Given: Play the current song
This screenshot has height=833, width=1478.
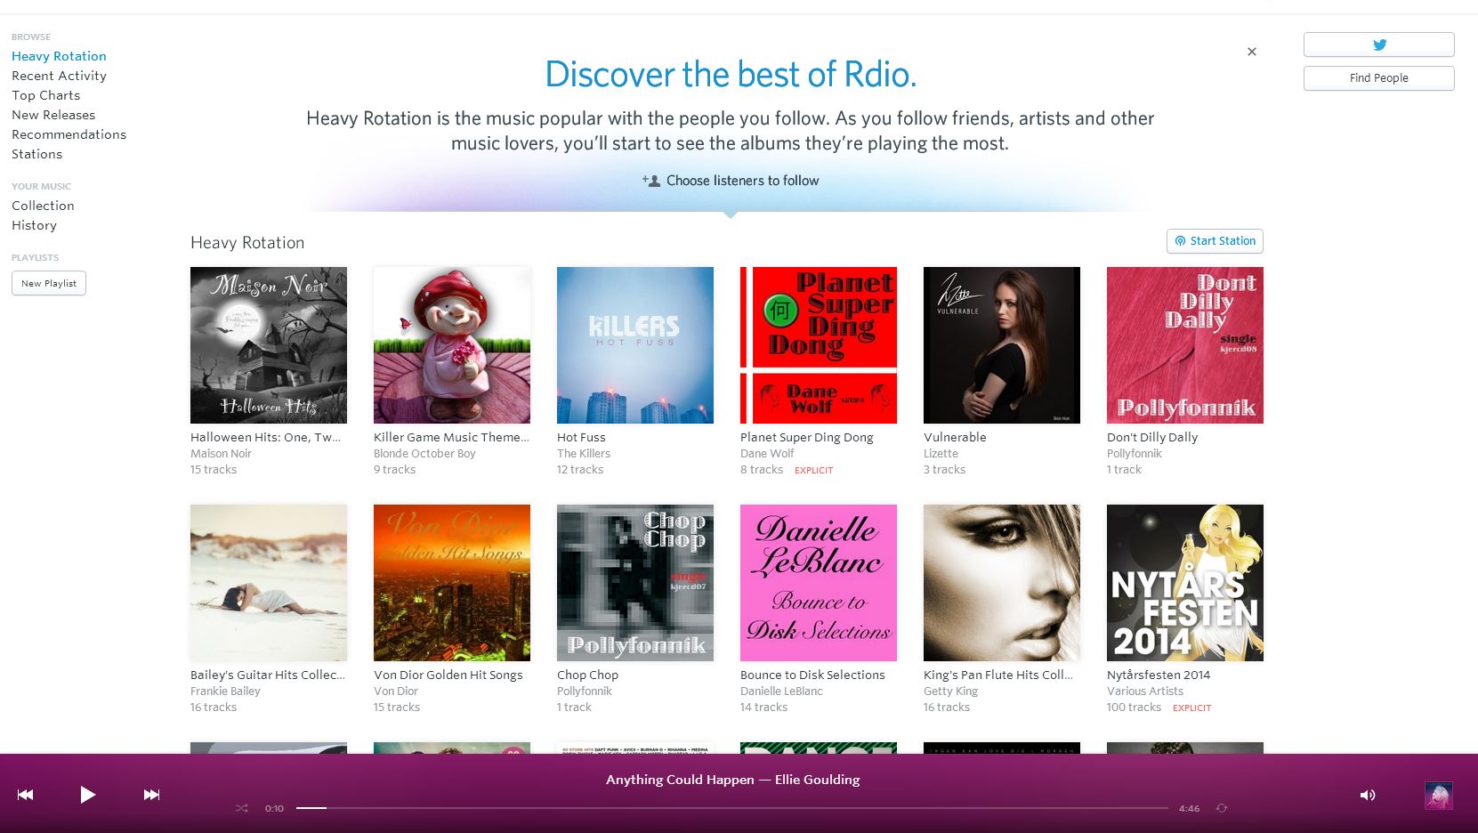Looking at the screenshot, I should [x=87, y=795].
